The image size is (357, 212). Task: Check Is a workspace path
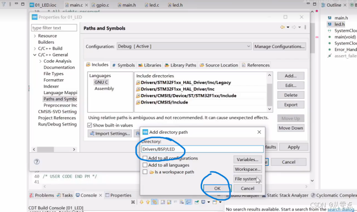(145, 172)
